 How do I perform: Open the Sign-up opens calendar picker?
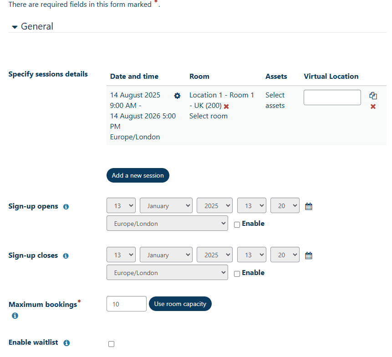[x=308, y=206]
